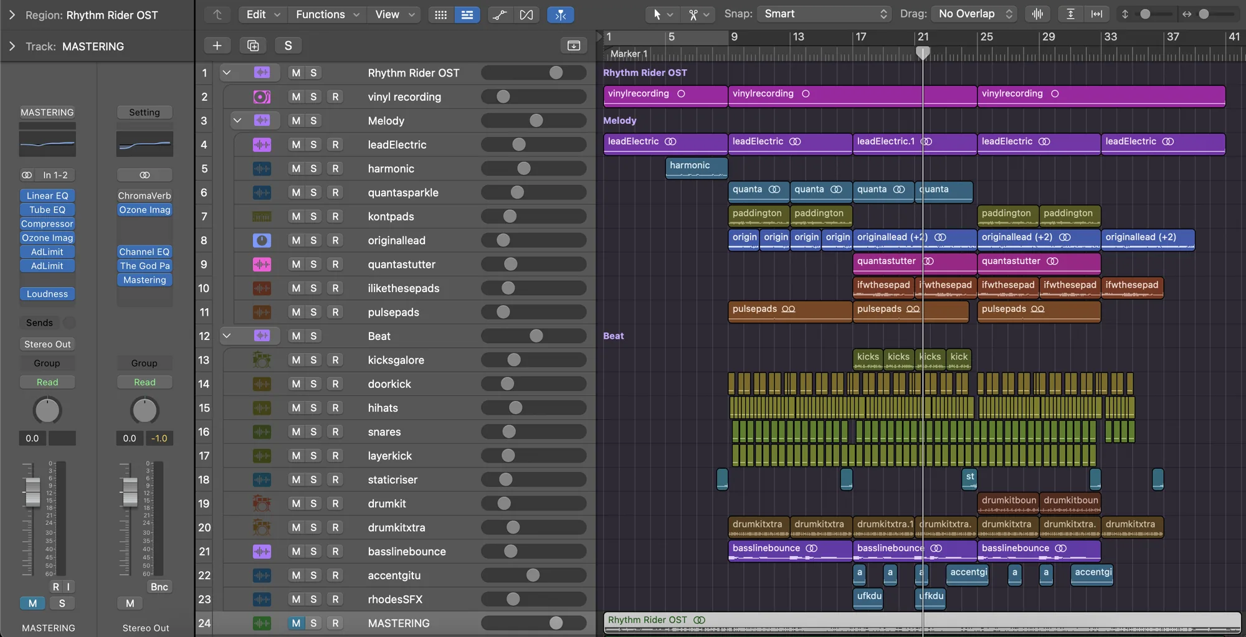Expand the Region inspector disclosure triangle
The height and width of the screenshot is (637, 1246).
(x=11, y=14)
